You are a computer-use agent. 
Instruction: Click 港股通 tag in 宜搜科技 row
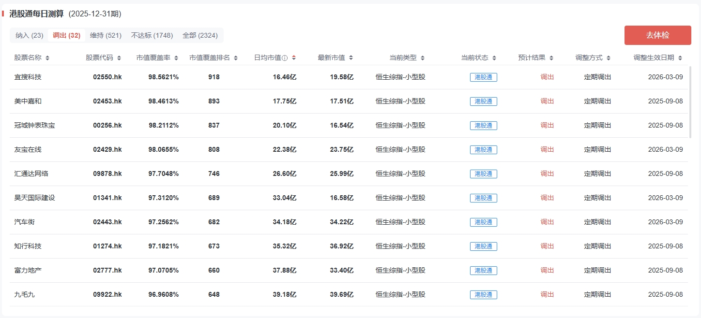tap(484, 77)
